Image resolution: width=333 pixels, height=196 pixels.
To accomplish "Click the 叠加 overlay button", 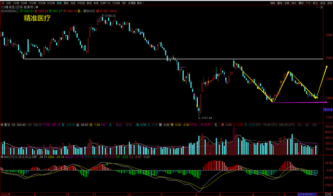I will [280, 3].
